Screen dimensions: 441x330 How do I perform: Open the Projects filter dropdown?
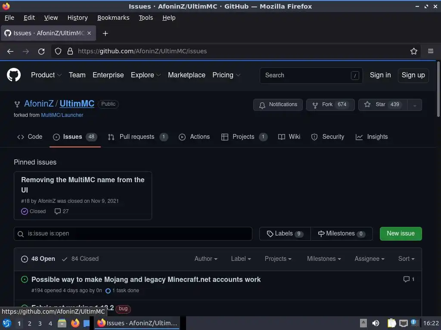click(278, 259)
